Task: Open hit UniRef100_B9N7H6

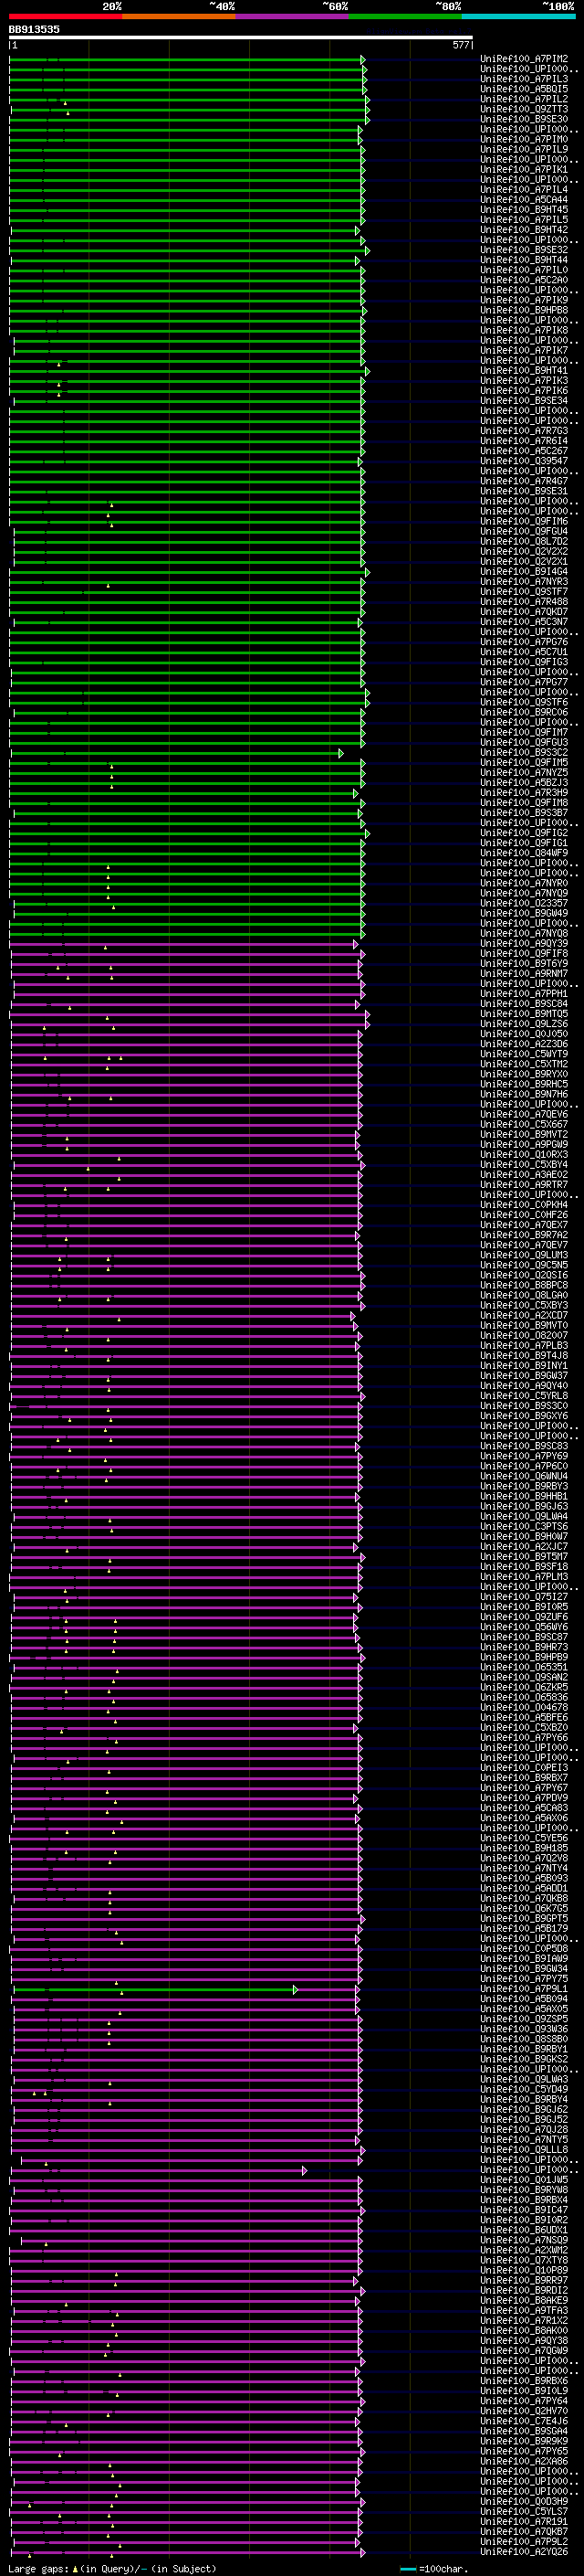Action: pyautogui.click(x=524, y=1094)
